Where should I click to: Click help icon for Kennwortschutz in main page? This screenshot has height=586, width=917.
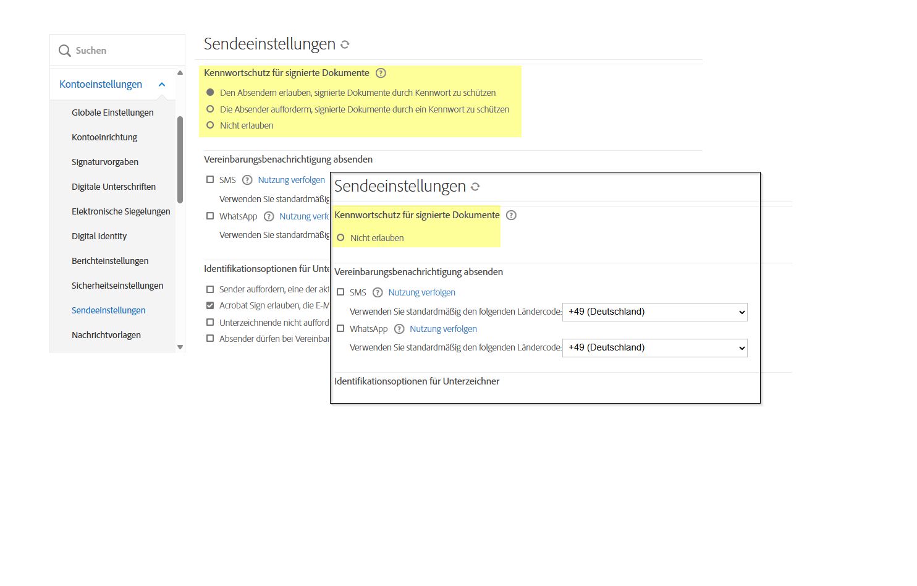coord(381,73)
